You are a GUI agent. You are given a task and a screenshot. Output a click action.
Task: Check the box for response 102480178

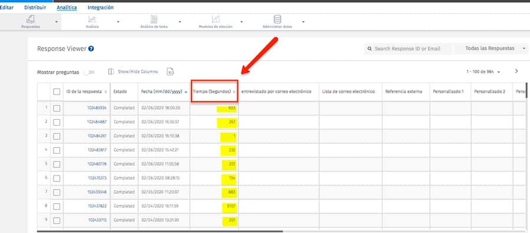(57, 164)
